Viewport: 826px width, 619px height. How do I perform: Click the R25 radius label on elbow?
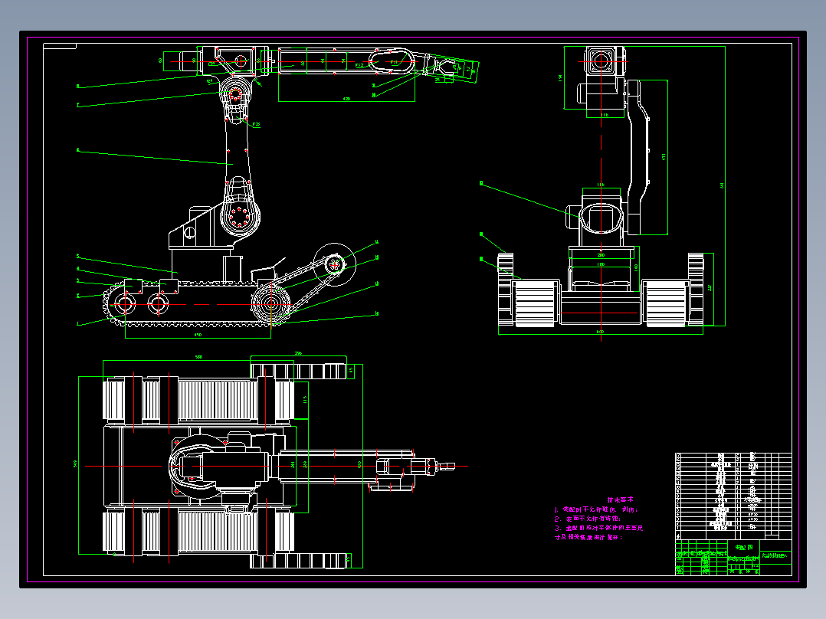[x=256, y=125]
